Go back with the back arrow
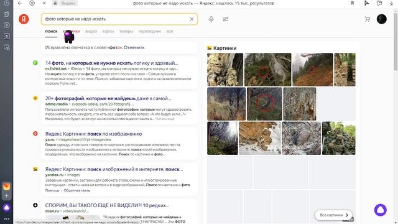The image size is (398, 224). 20,3
